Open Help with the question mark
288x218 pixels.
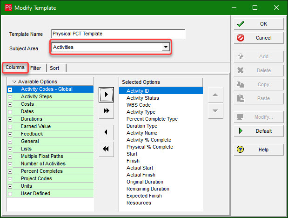click(x=259, y=150)
